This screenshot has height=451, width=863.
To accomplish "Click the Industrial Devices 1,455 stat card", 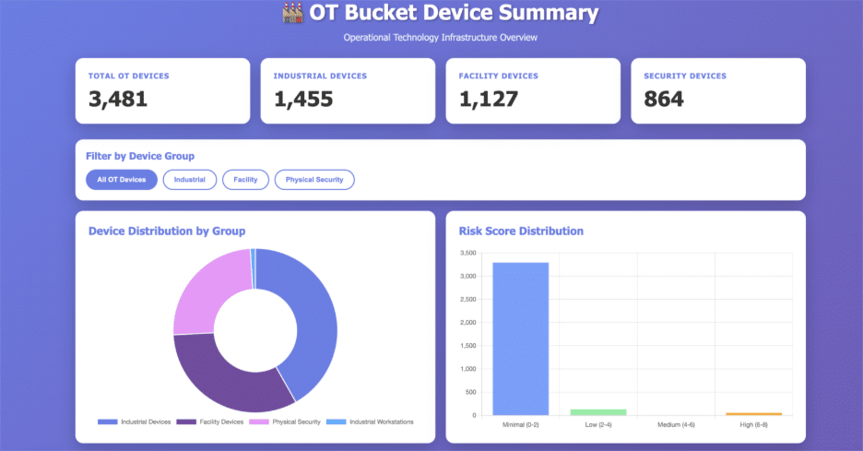I will coord(348,90).
